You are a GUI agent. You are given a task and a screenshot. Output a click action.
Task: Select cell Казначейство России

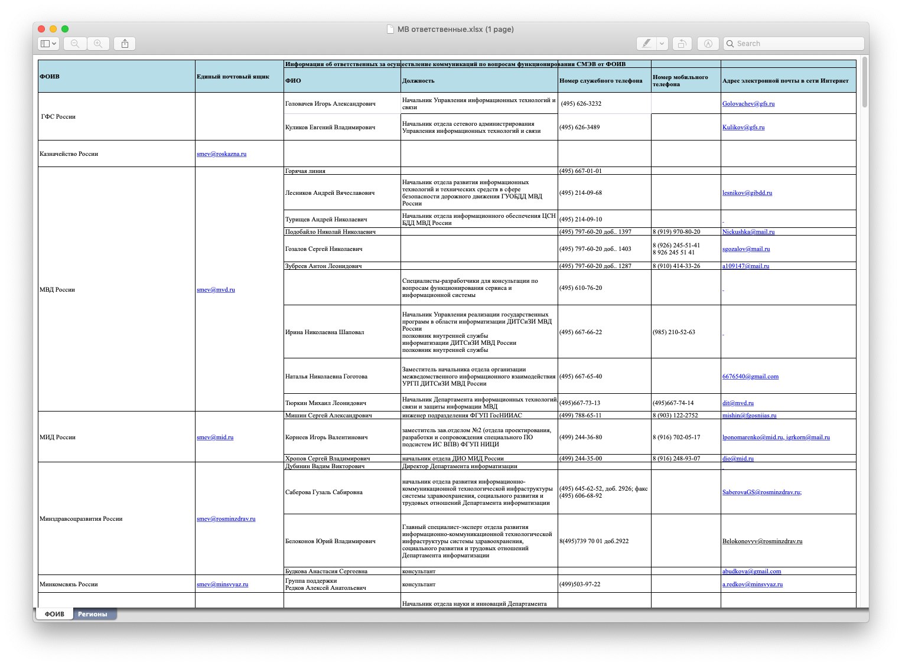[x=117, y=154]
